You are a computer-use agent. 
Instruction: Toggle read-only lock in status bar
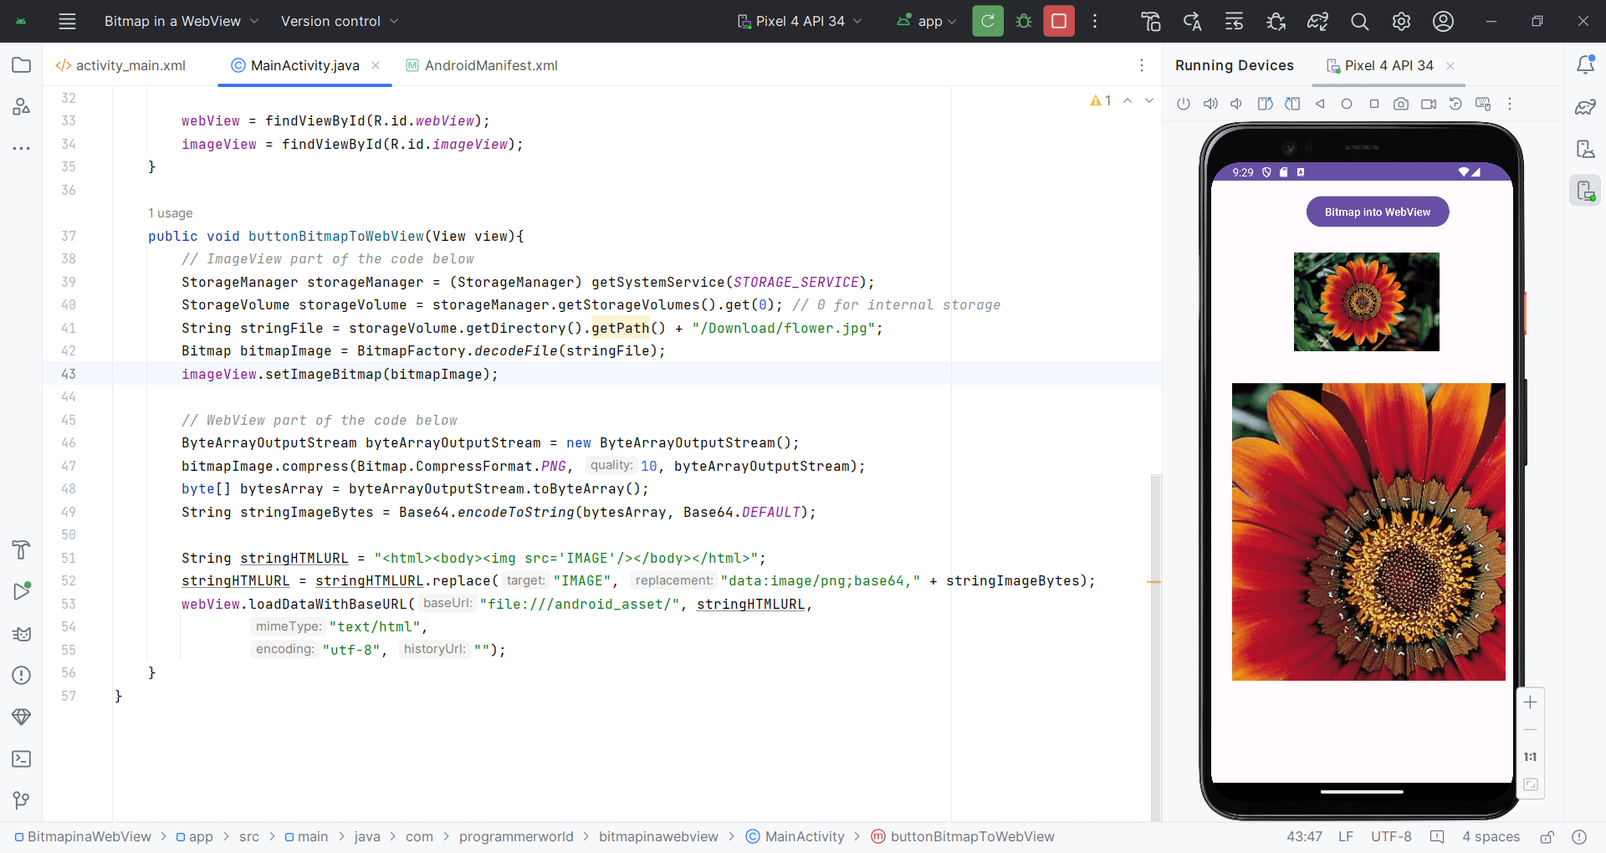click(1547, 836)
